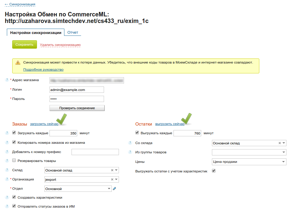Uncheck Выгружать остатки с учетом характеристик

click(213, 171)
